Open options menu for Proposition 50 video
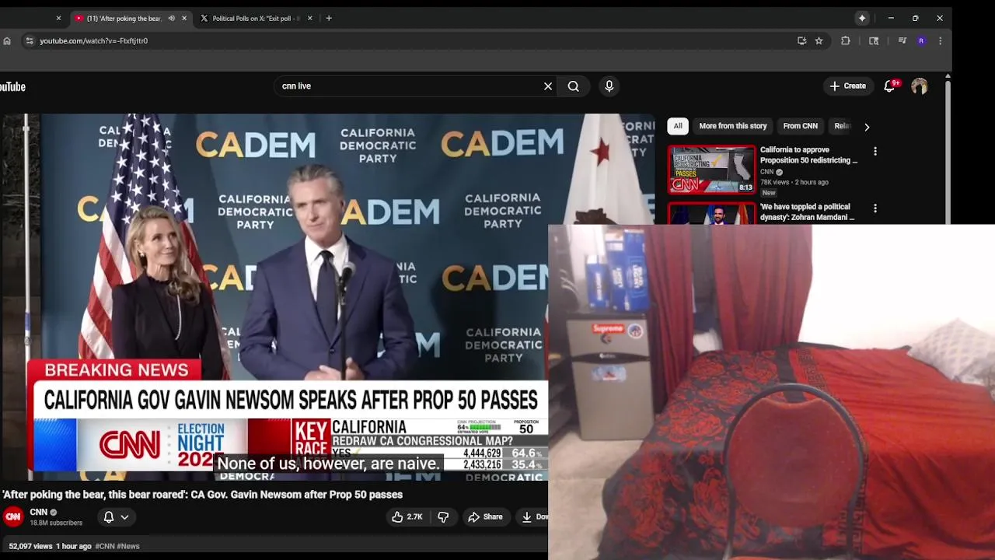 875,151
